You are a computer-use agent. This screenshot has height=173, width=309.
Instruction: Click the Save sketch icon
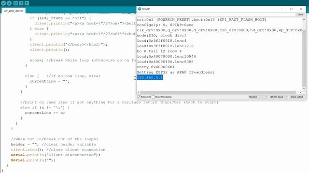click(27, 3)
